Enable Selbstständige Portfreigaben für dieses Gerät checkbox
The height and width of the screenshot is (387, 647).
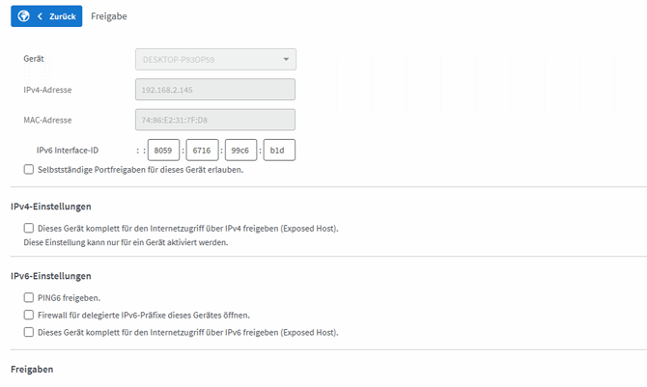(28, 170)
